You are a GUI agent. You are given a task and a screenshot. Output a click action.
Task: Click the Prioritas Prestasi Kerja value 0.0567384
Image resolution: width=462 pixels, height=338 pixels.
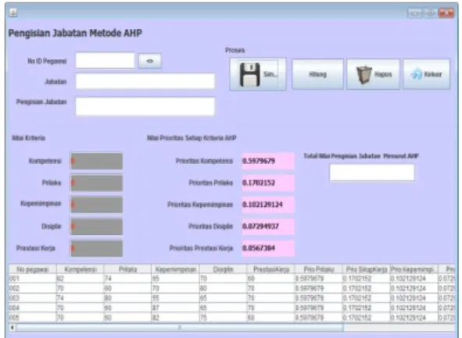[x=268, y=248]
